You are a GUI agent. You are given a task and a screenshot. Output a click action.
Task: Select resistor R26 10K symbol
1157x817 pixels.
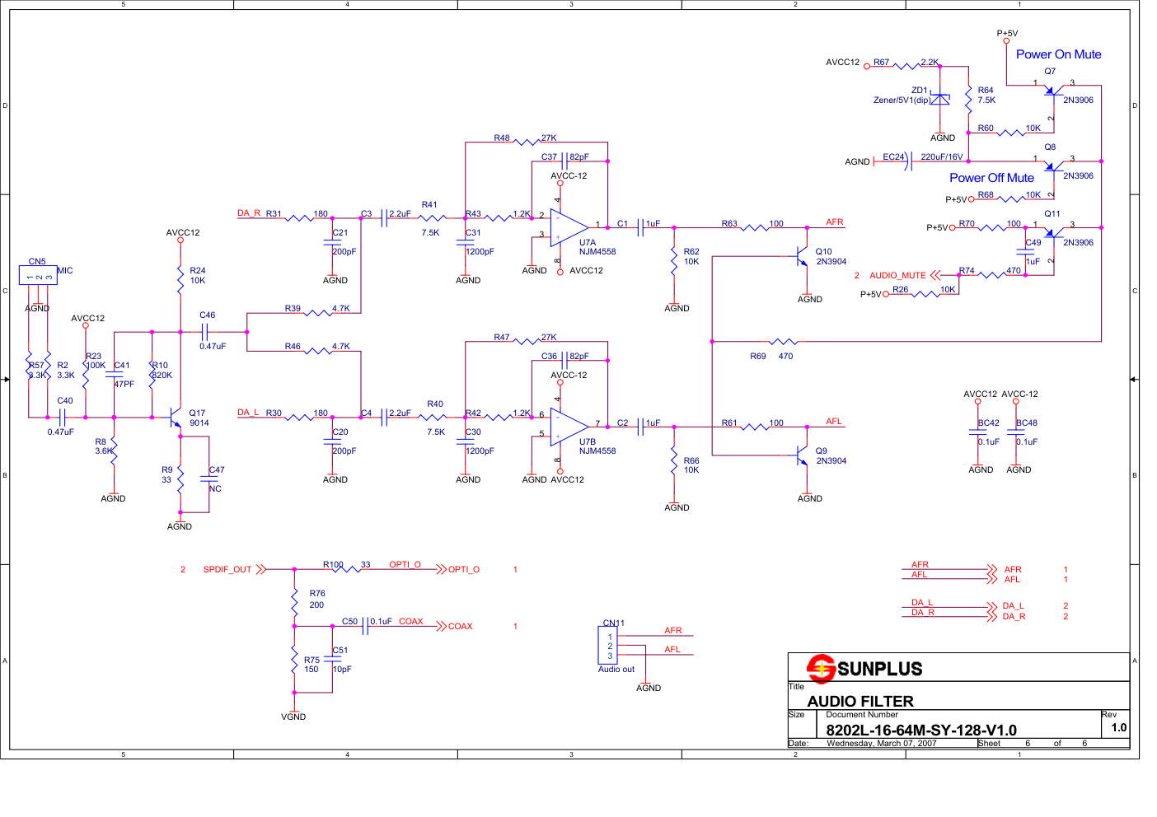click(925, 294)
